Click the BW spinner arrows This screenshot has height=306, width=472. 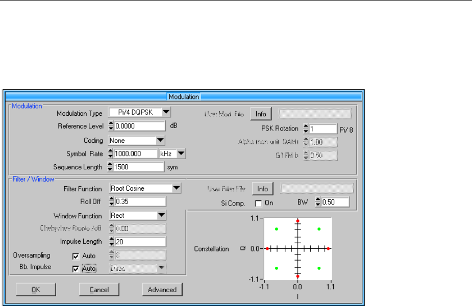(x=318, y=202)
